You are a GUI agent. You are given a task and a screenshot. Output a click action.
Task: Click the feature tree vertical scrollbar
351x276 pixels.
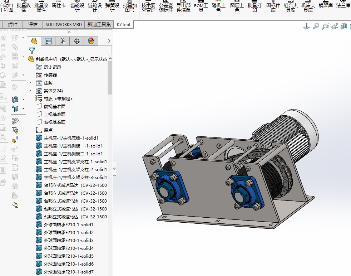click(x=110, y=77)
